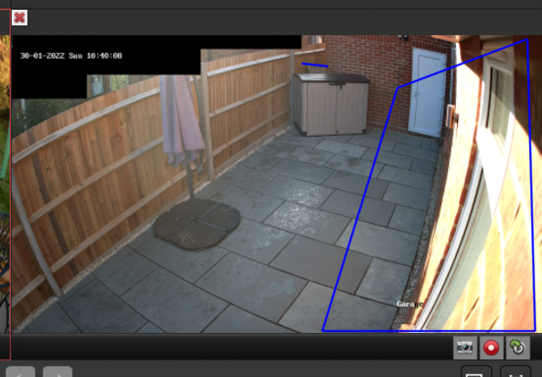Click the storage shed in the video
Image resolution: width=542 pixels, height=377 pixels.
point(331,104)
